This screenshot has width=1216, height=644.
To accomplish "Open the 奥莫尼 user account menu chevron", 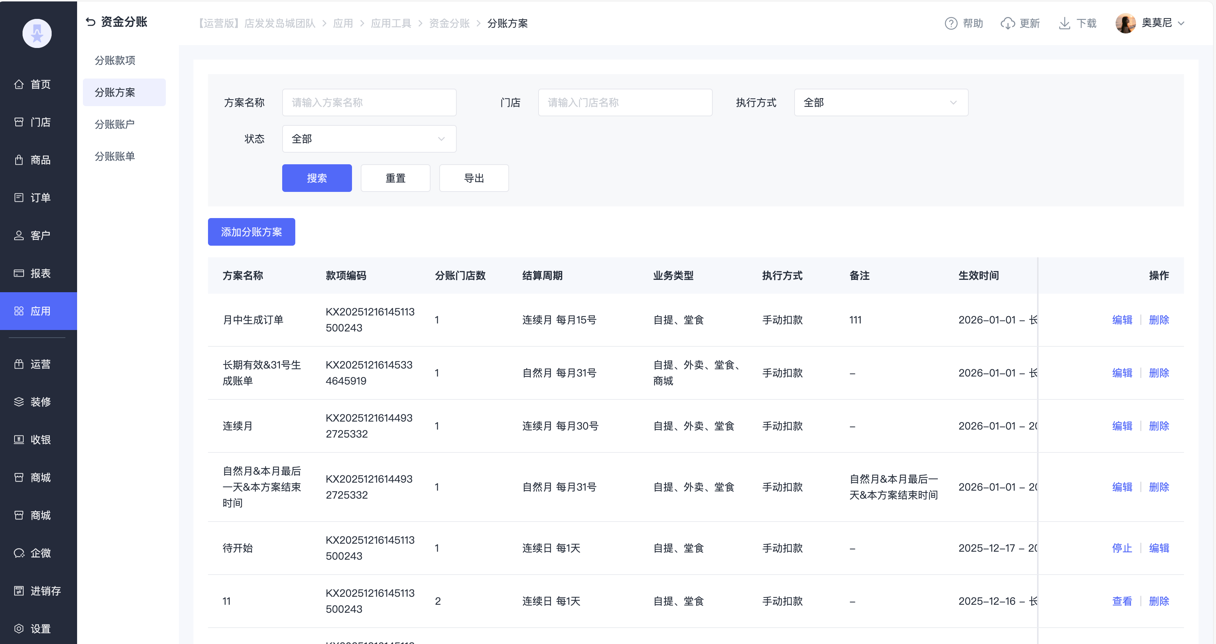I will click(x=1181, y=23).
